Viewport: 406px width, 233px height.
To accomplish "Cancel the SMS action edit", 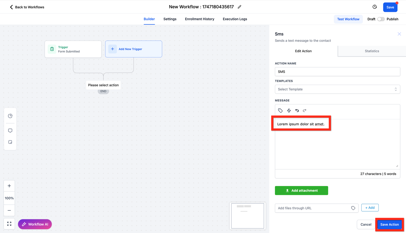I will pyautogui.click(x=366, y=225).
